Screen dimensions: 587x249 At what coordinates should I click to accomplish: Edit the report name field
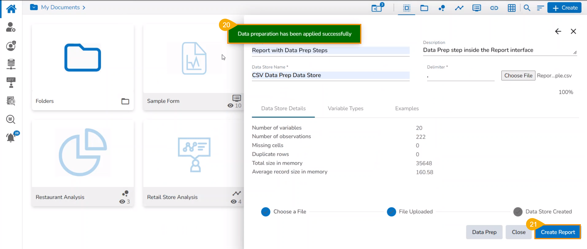point(331,51)
